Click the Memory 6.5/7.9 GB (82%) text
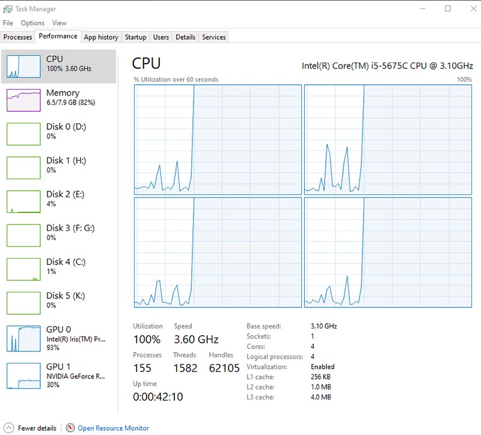Image resolution: width=481 pixels, height=435 pixels. point(70,102)
